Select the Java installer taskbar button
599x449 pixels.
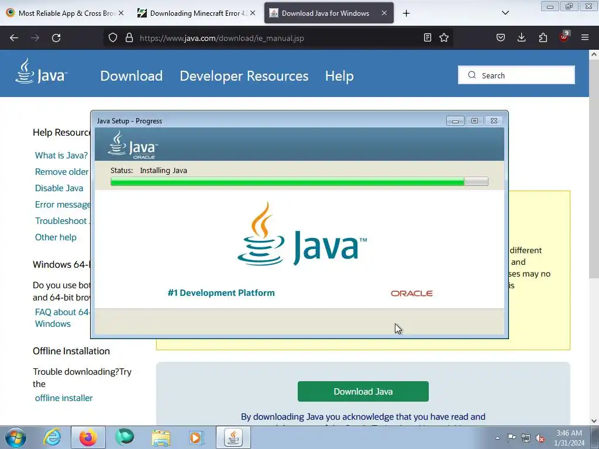coord(233,437)
